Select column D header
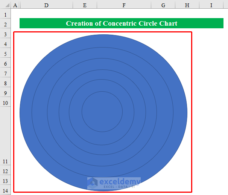The image size is (228, 195). coord(47,5)
